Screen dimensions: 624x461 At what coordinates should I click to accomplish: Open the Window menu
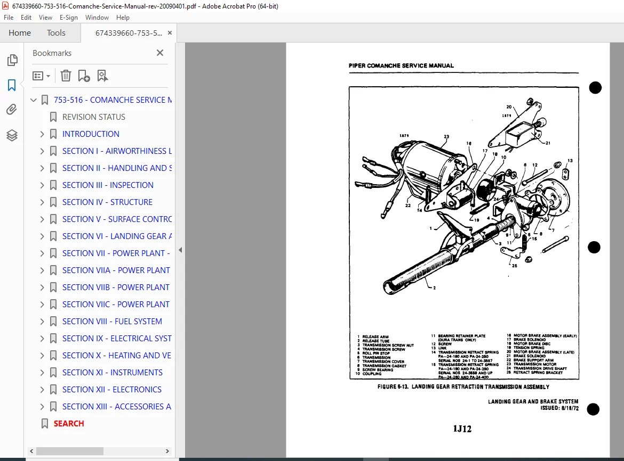click(x=97, y=18)
